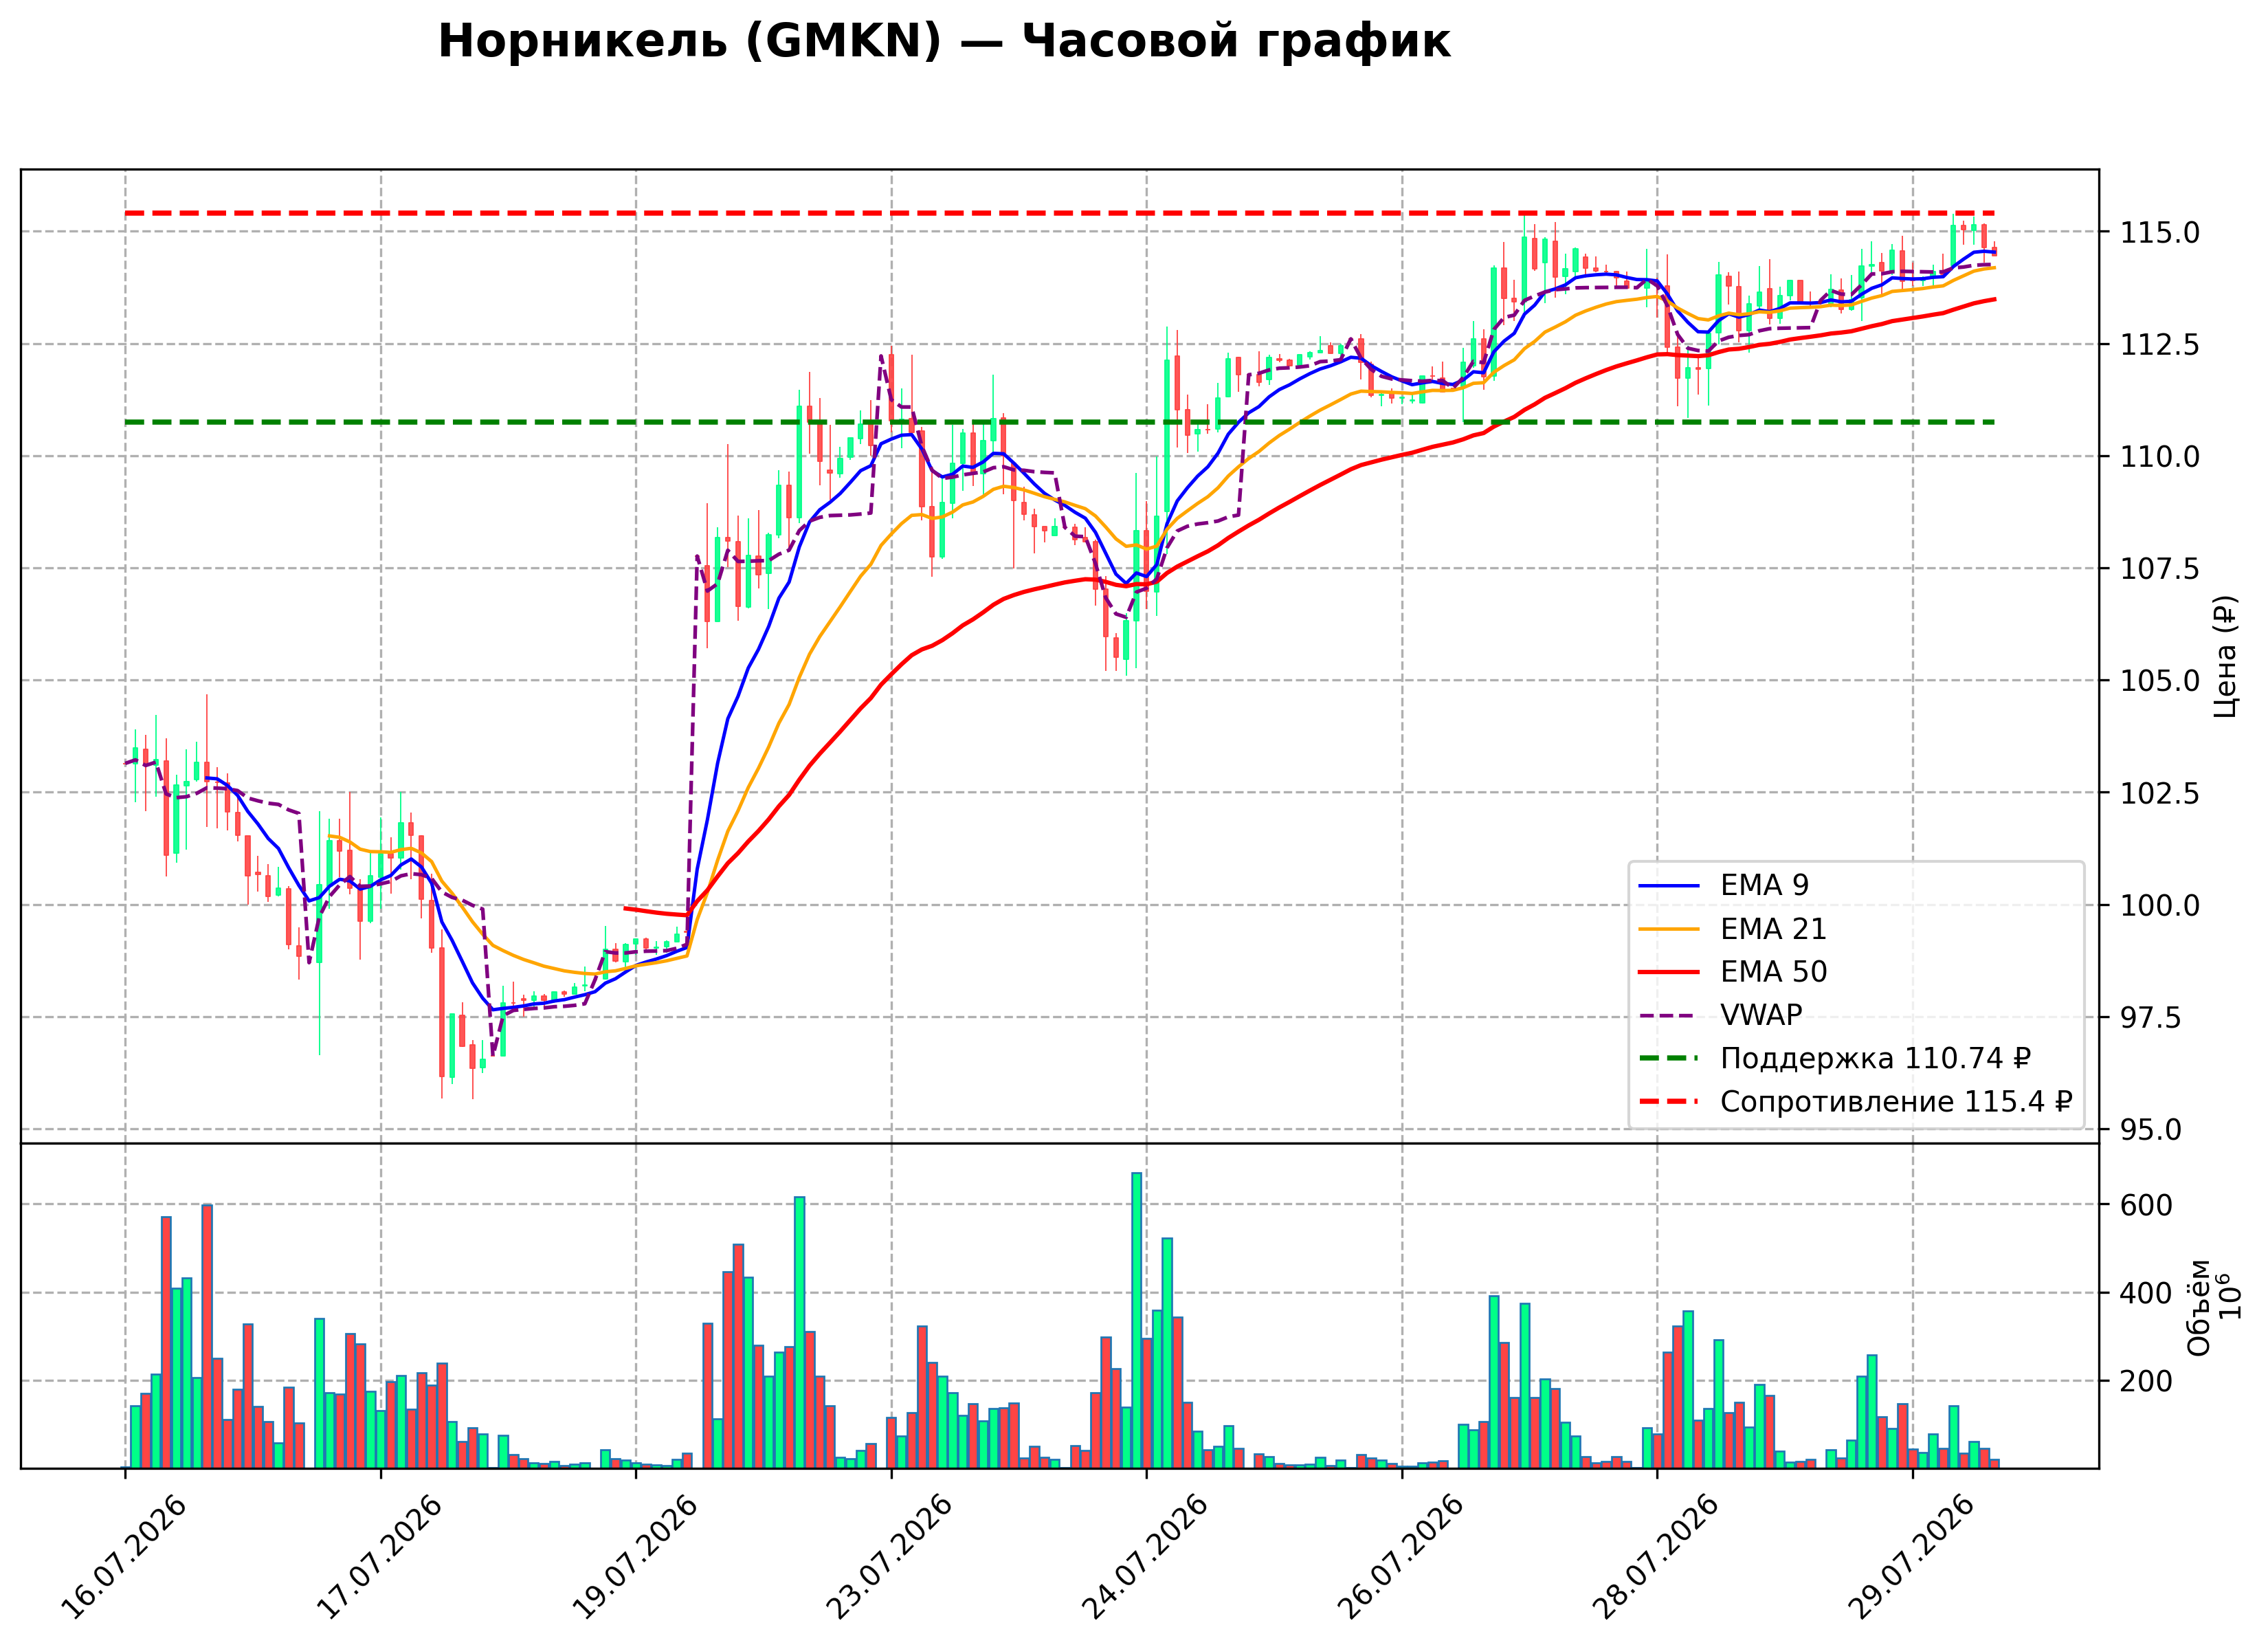Click the Цена (₽) axis label
Screen dimensions: 2268x1645
[2225, 656]
